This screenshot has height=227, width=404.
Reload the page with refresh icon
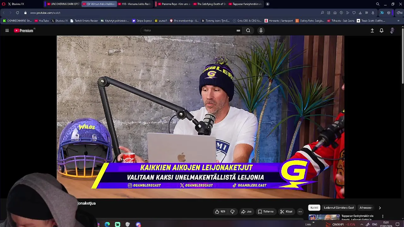click(17, 13)
